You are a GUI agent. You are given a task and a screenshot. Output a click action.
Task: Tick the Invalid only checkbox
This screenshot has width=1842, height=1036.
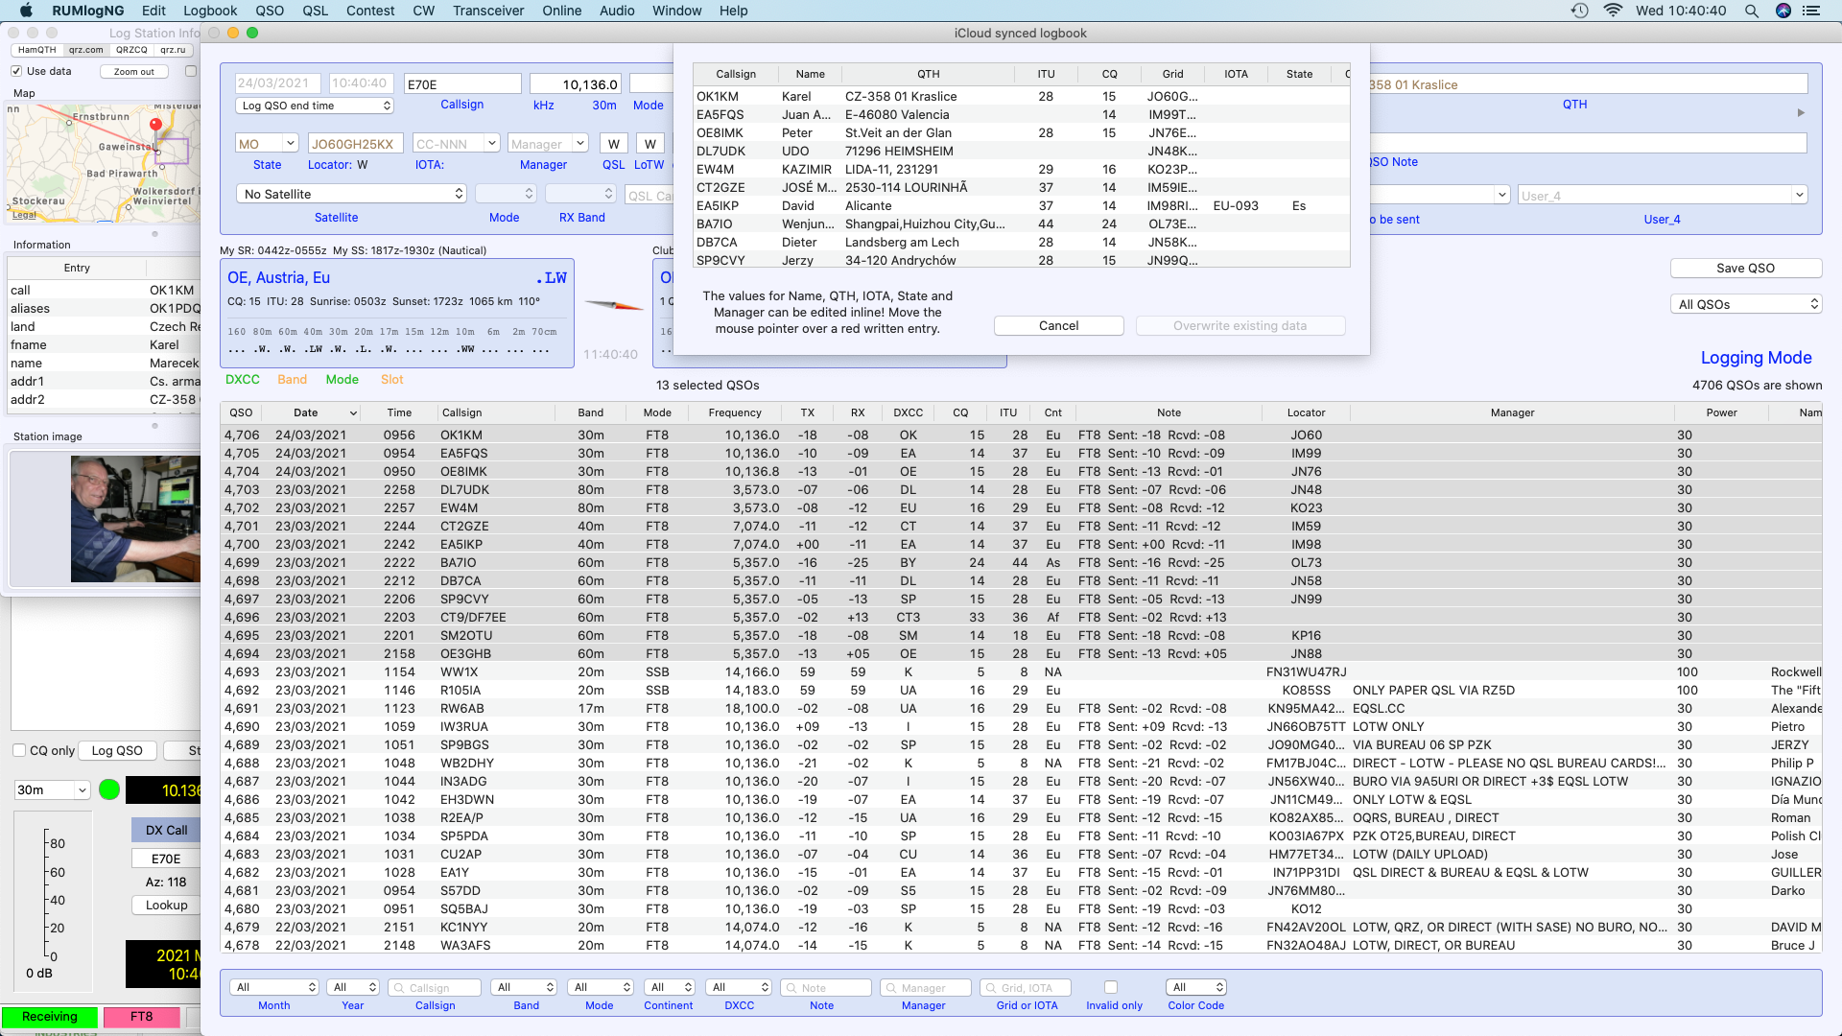tap(1111, 987)
